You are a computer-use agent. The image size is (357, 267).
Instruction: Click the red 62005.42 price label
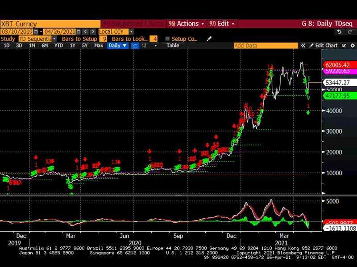340,64
